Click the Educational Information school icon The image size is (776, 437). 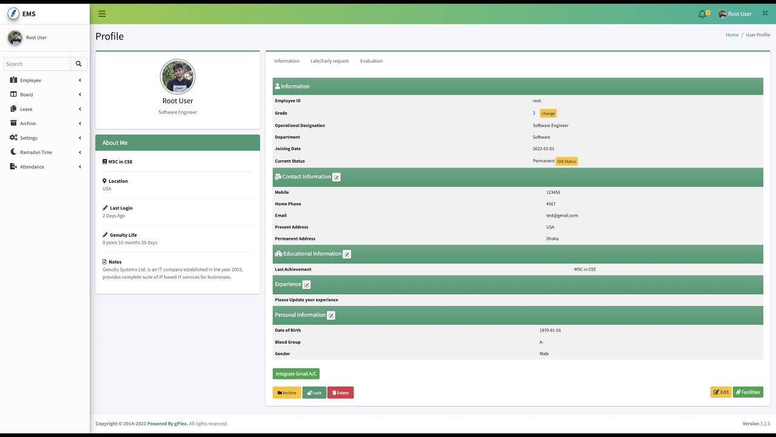pyautogui.click(x=279, y=254)
